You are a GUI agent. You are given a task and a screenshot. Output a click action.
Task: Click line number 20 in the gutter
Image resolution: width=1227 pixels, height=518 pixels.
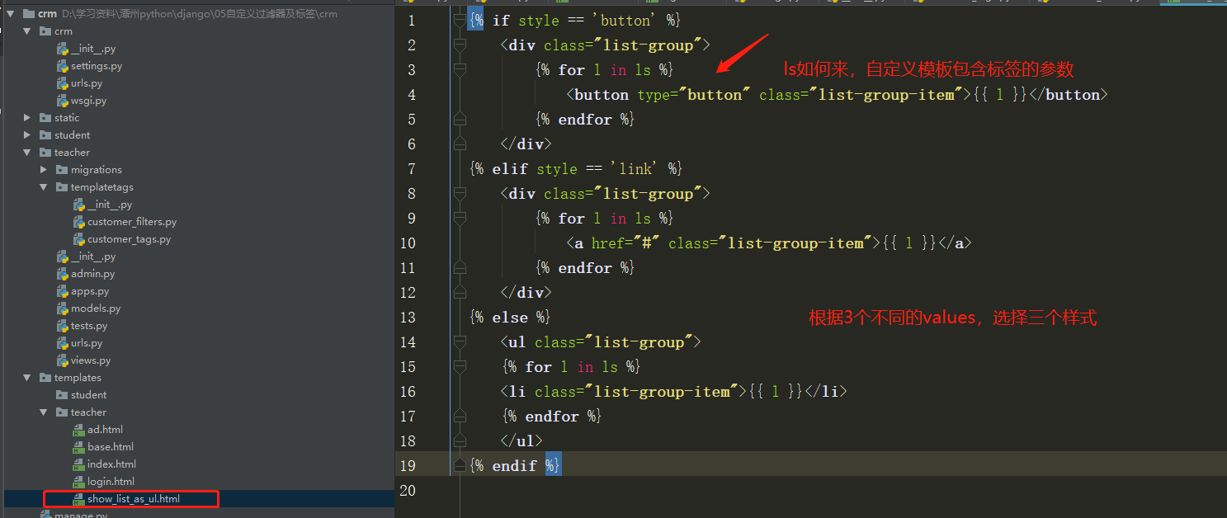409,491
